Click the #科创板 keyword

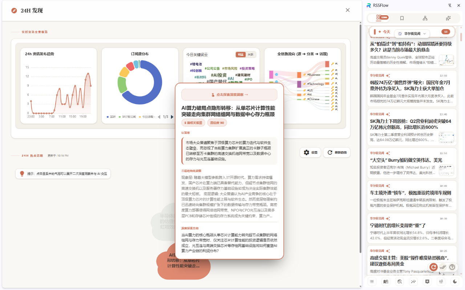click(x=196, y=71)
